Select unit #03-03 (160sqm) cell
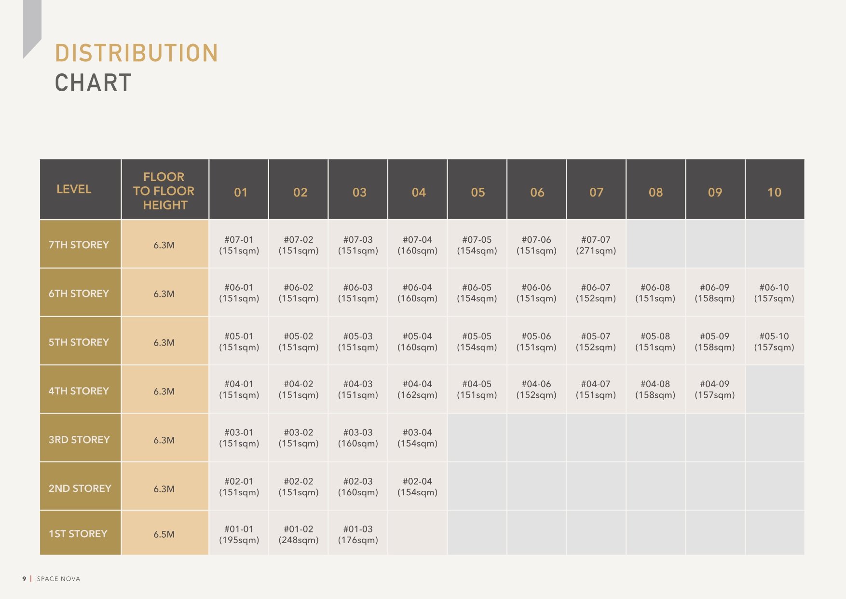This screenshot has width=846, height=599. [358, 438]
